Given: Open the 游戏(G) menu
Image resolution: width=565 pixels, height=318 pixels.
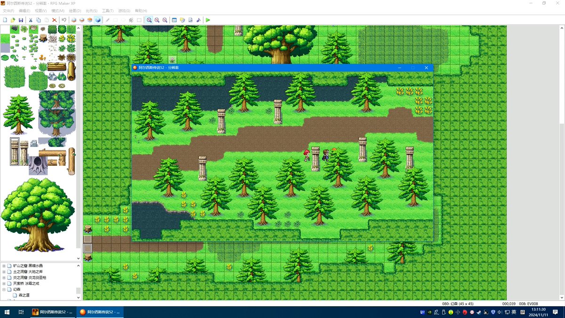Looking at the screenshot, I should (x=124, y=11).
